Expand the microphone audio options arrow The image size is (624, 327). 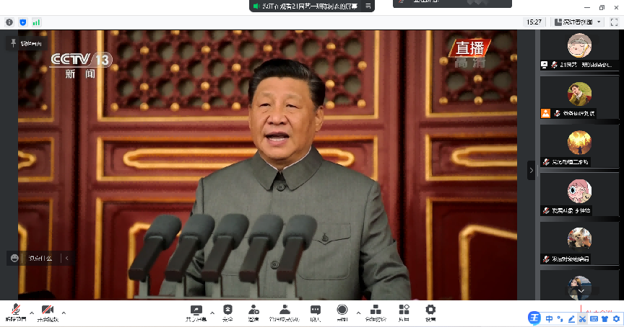[x=32, y=313]
